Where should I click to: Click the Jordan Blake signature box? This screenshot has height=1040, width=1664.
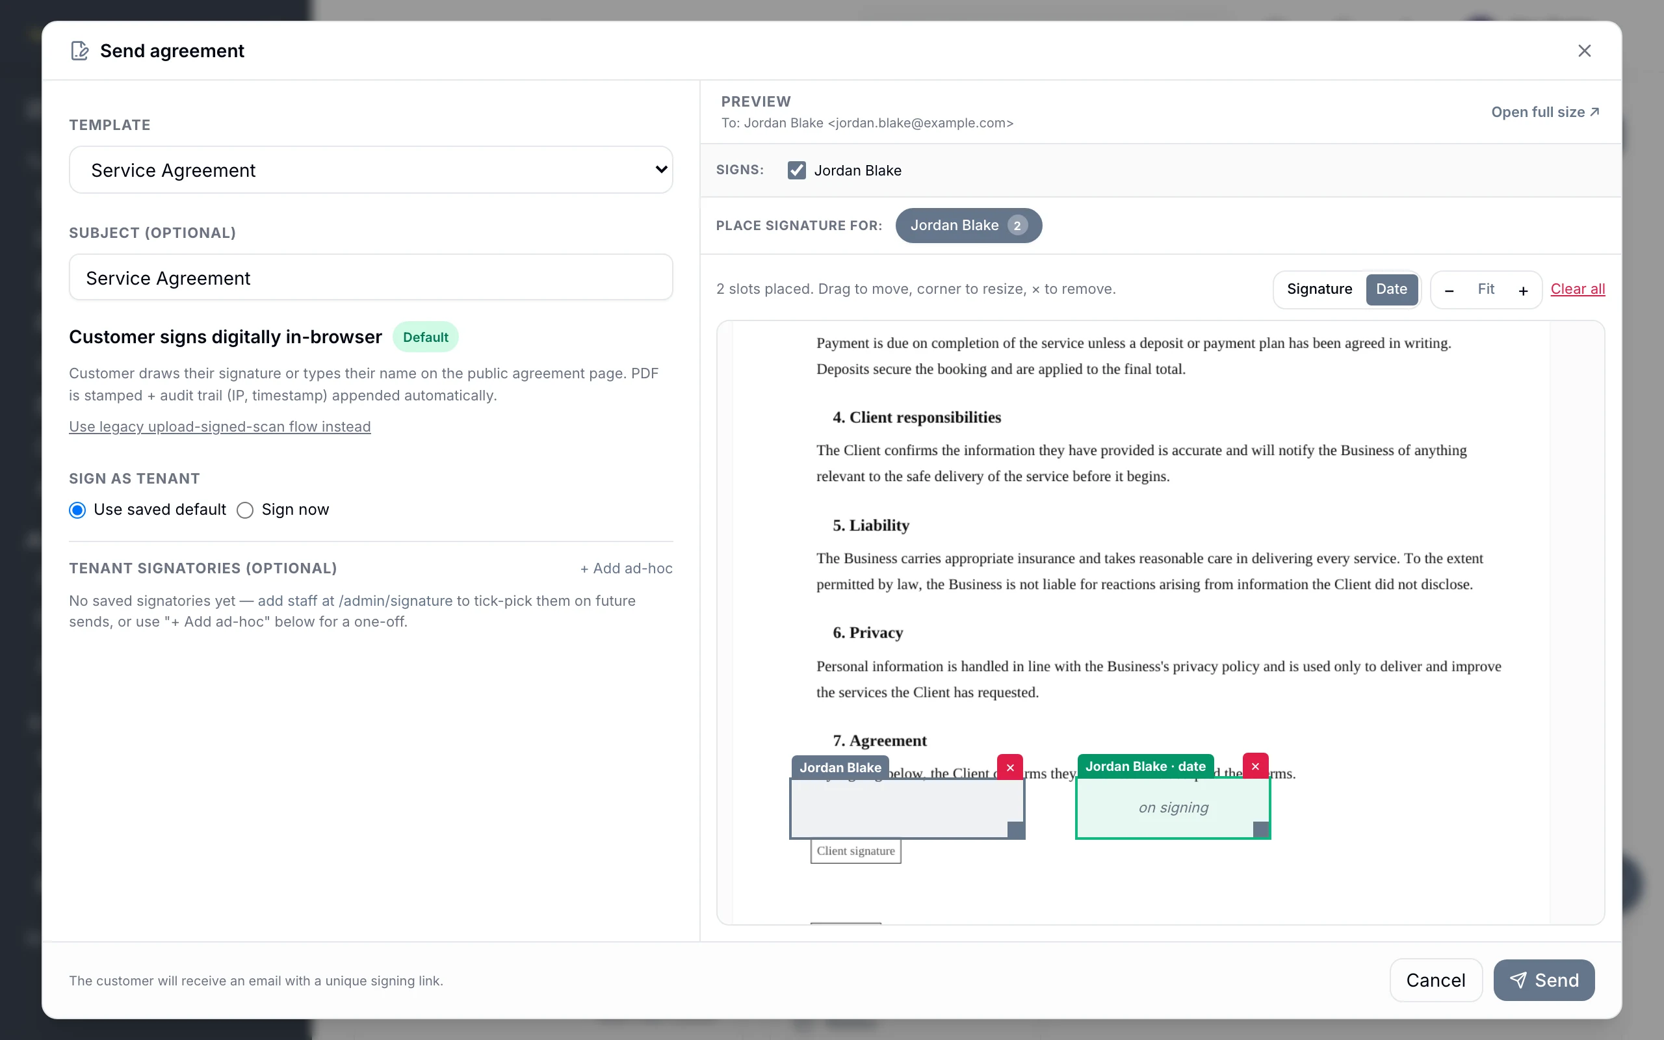907,808
